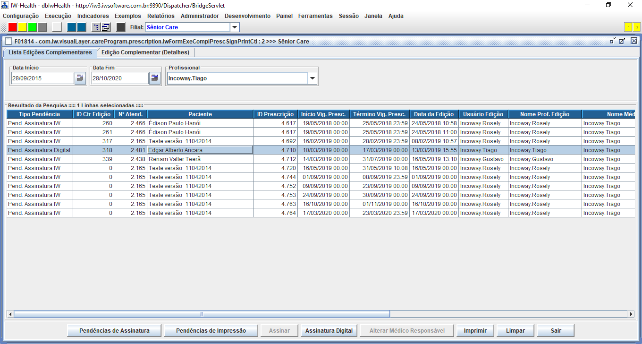Click the Assinatura Digital button

(x=329, y=330)
